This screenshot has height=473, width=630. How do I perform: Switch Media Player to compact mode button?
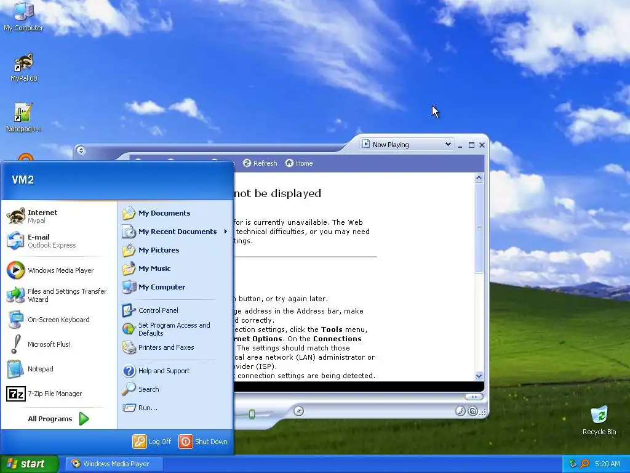pos(473,411)
